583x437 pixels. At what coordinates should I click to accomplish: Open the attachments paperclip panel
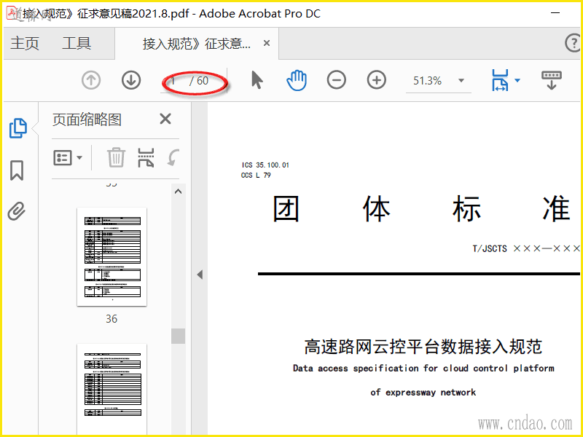pos(17,211)
